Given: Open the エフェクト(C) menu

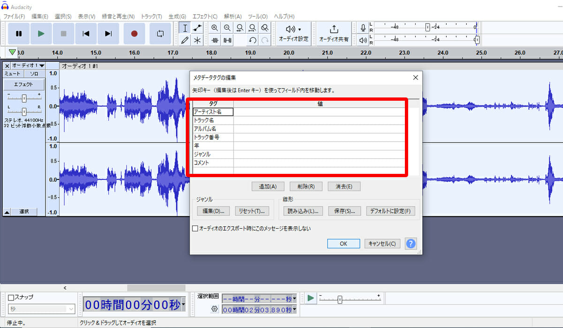Looking at the screenshot, I should click(x=206, y=16).
